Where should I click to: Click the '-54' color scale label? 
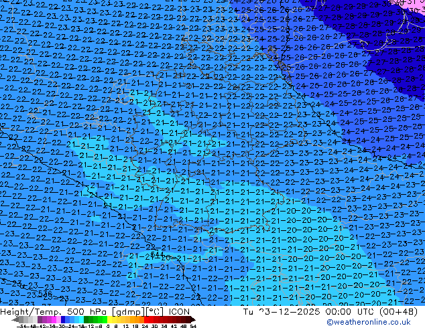(x=21, y=327)
